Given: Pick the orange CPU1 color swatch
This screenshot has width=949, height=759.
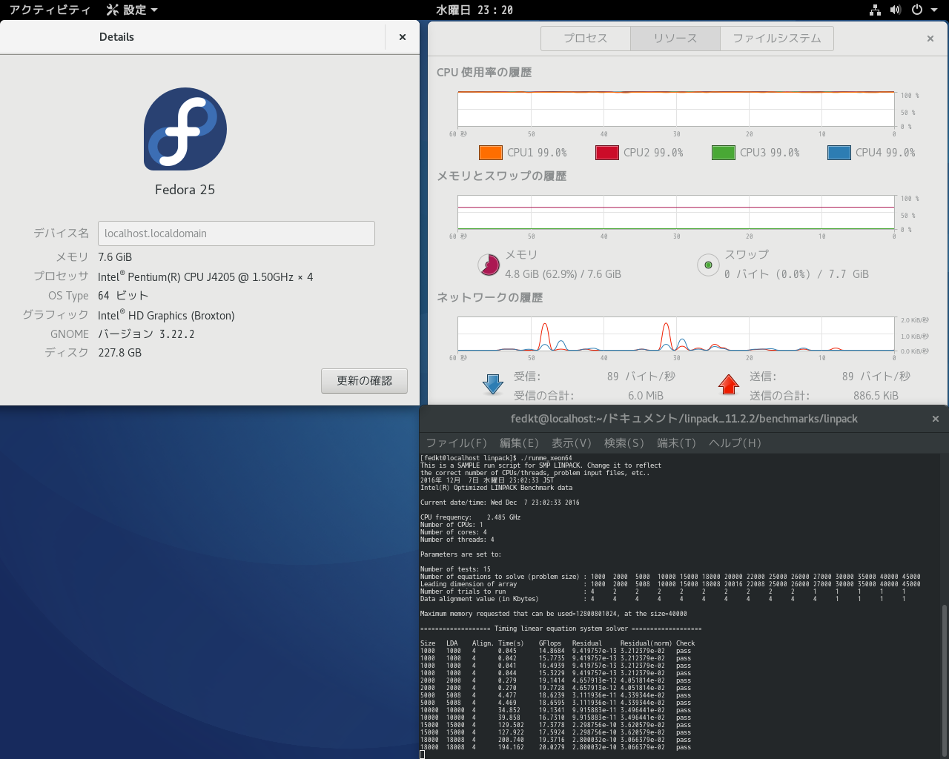Looking at the screenshot, I should (x=491, y=153).
